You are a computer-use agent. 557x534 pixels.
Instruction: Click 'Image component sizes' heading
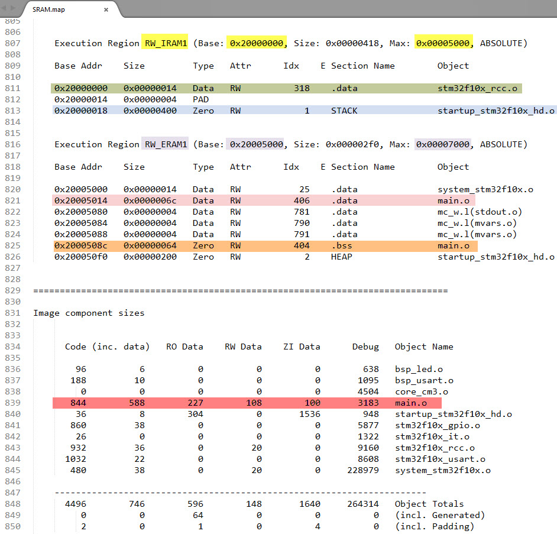pos(89,313)
